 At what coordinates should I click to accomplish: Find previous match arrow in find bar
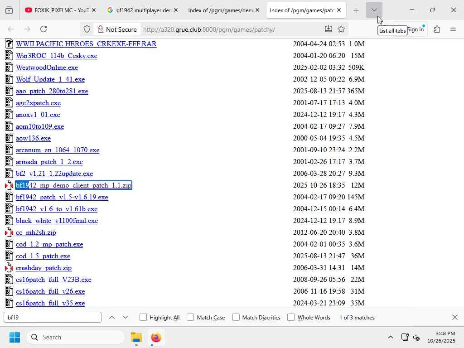click(x=112, y=318)
